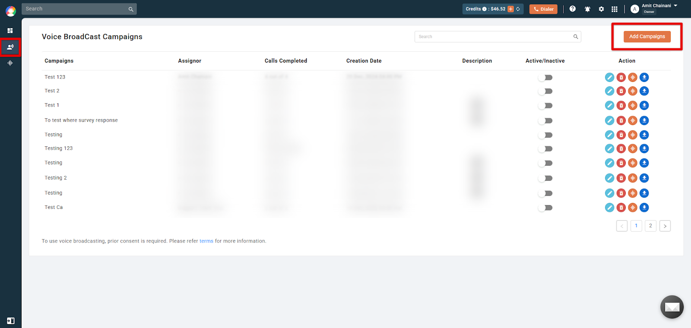691x328 pixels.
Task: Open audio icon for Testing 123 campaign
Action: 633,148
